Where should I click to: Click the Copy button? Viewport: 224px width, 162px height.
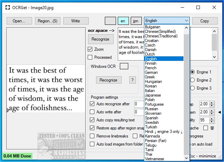tap(205, 21)
